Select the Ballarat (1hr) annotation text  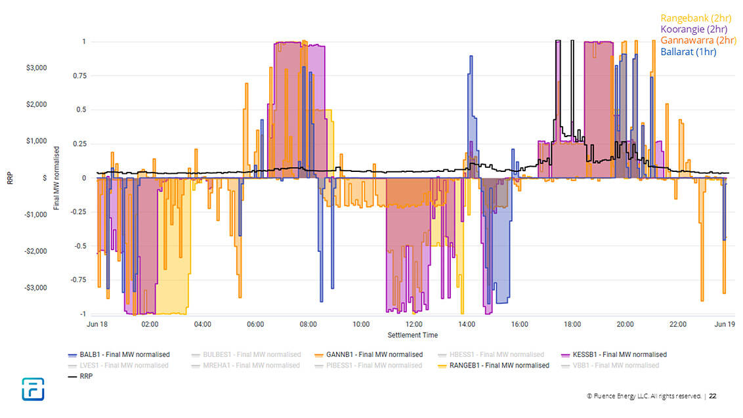698,52
